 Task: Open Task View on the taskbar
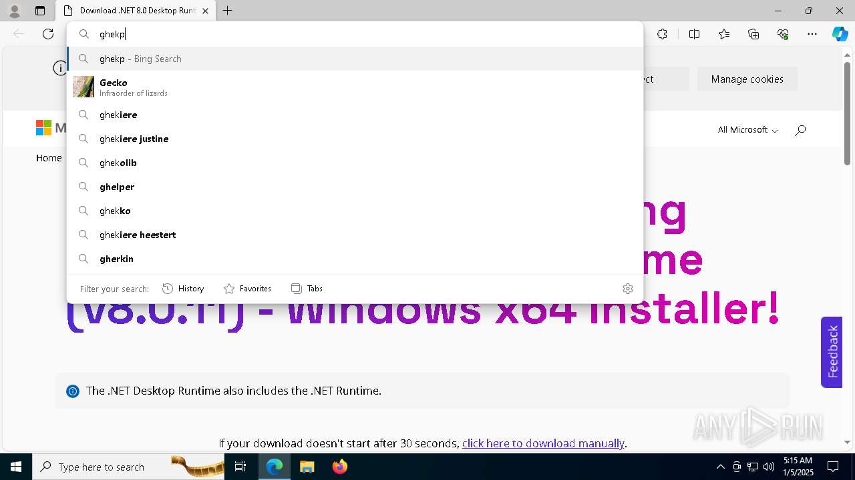click(x=240, y=467)
